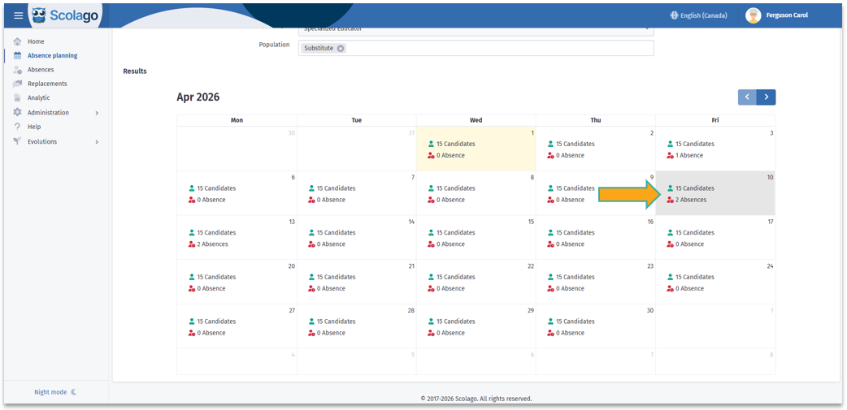The image size is (847, 410).
Task: Click green candidates icon on April 13
Action: click(x=192, y=232)
